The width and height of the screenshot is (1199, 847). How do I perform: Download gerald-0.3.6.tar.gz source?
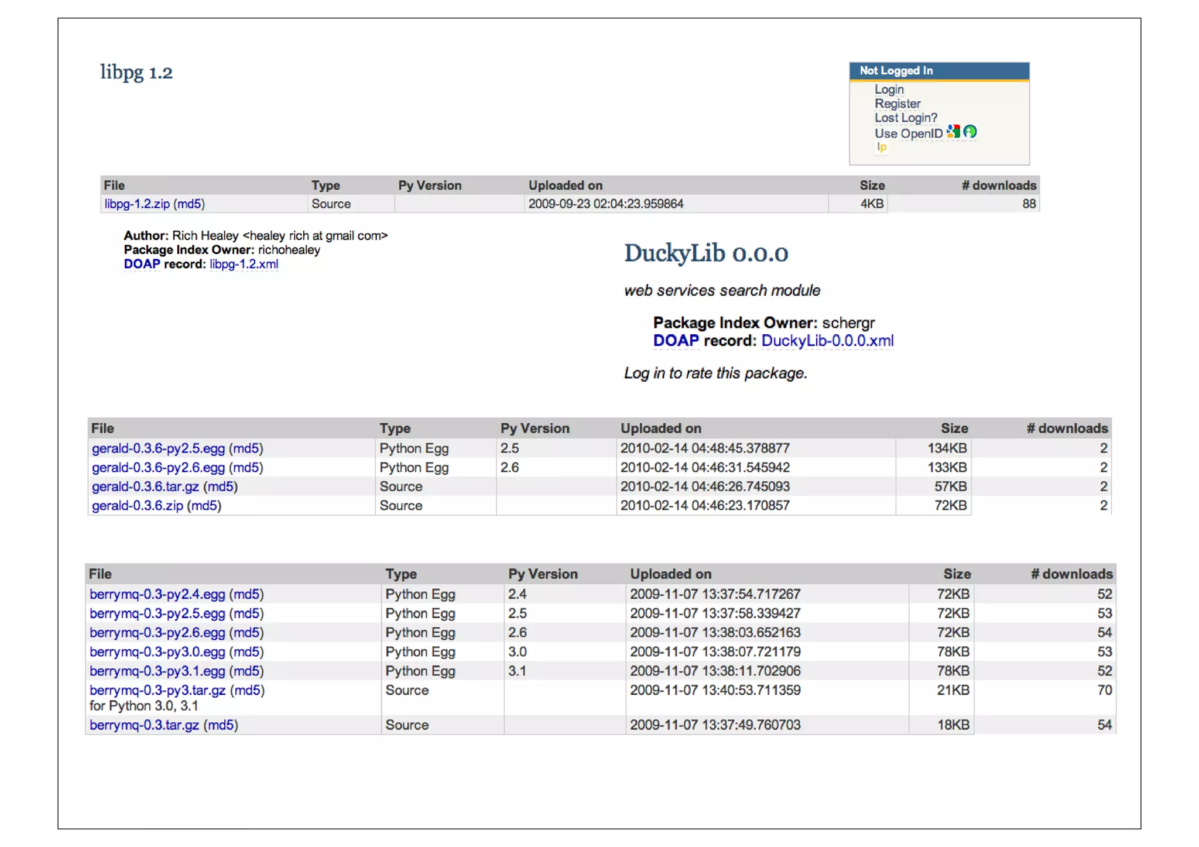145,486
